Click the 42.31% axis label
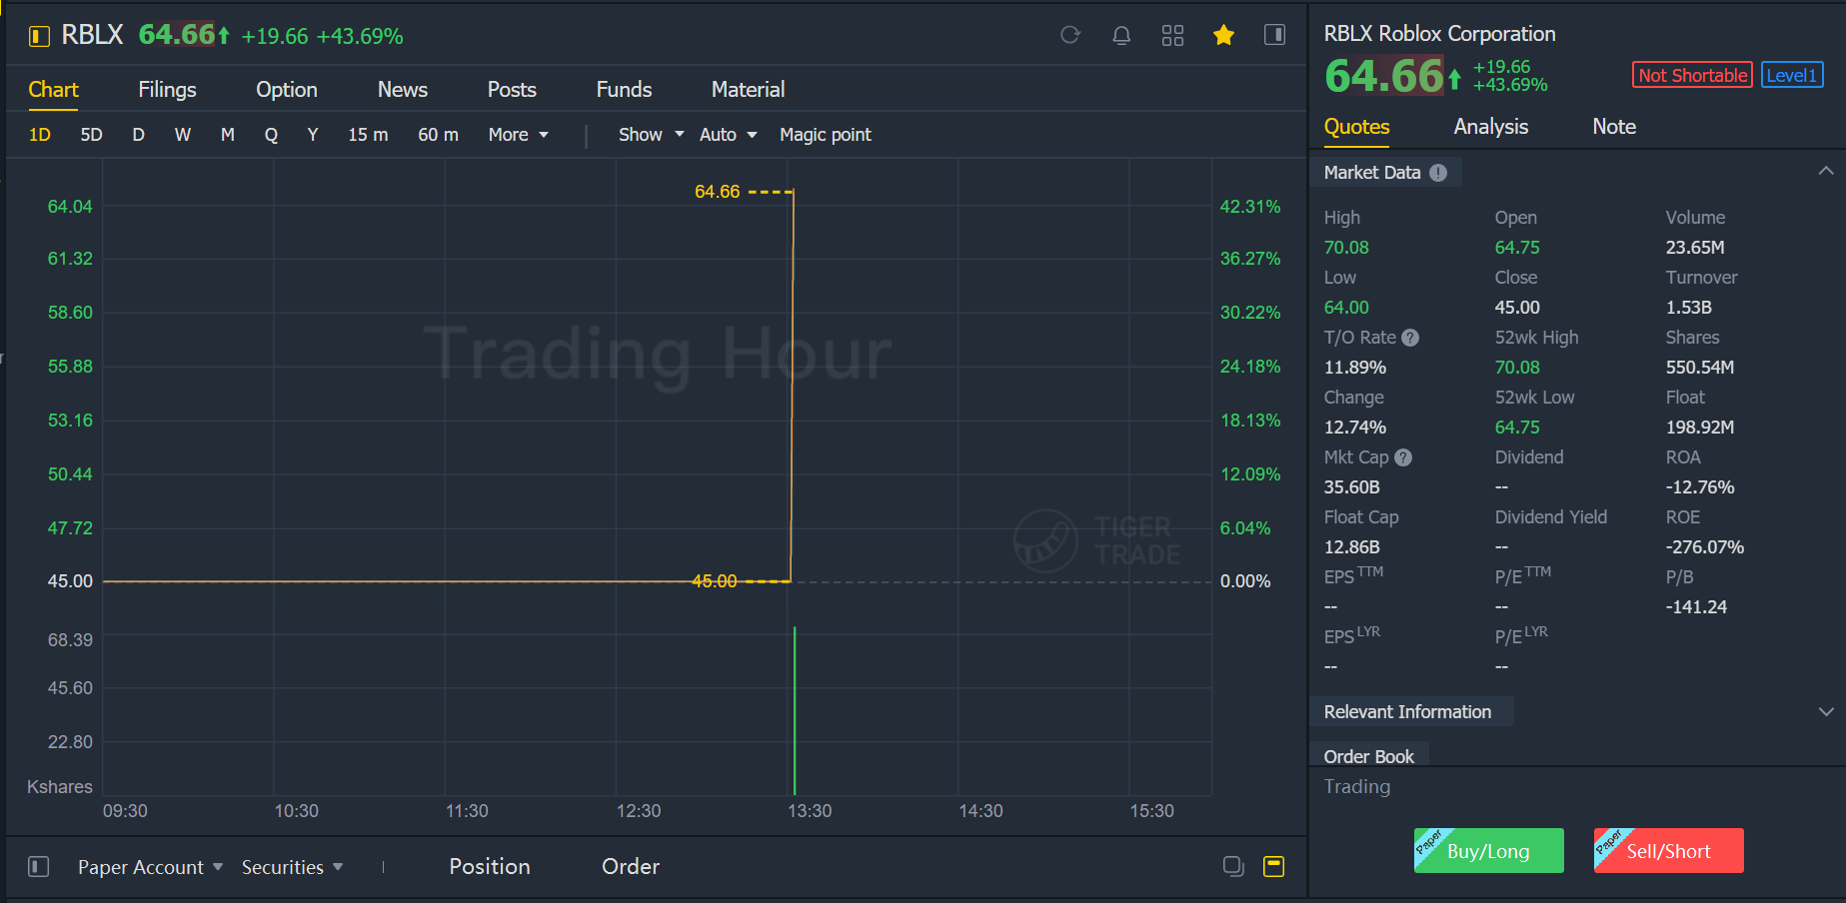 coord(1249,207)
